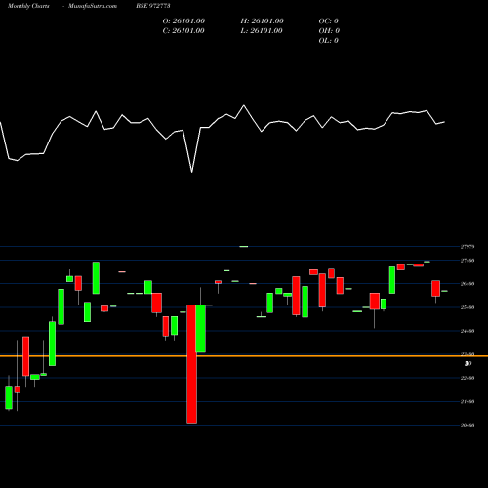Click the price axis label starting with 254
Screen dimensions: 488x488
point(468,307)
